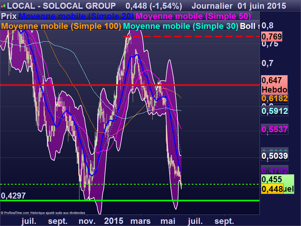The width and height of the screenshot is (301, 226).
Task: Click the date 01 juin 2015
Action: 262,6
